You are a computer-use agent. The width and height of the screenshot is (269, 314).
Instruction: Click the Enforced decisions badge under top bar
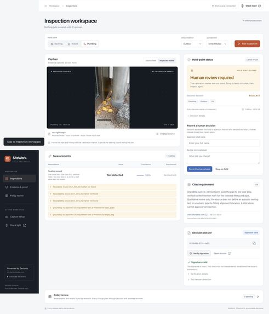pyautogui.click(x=252, y=21)
